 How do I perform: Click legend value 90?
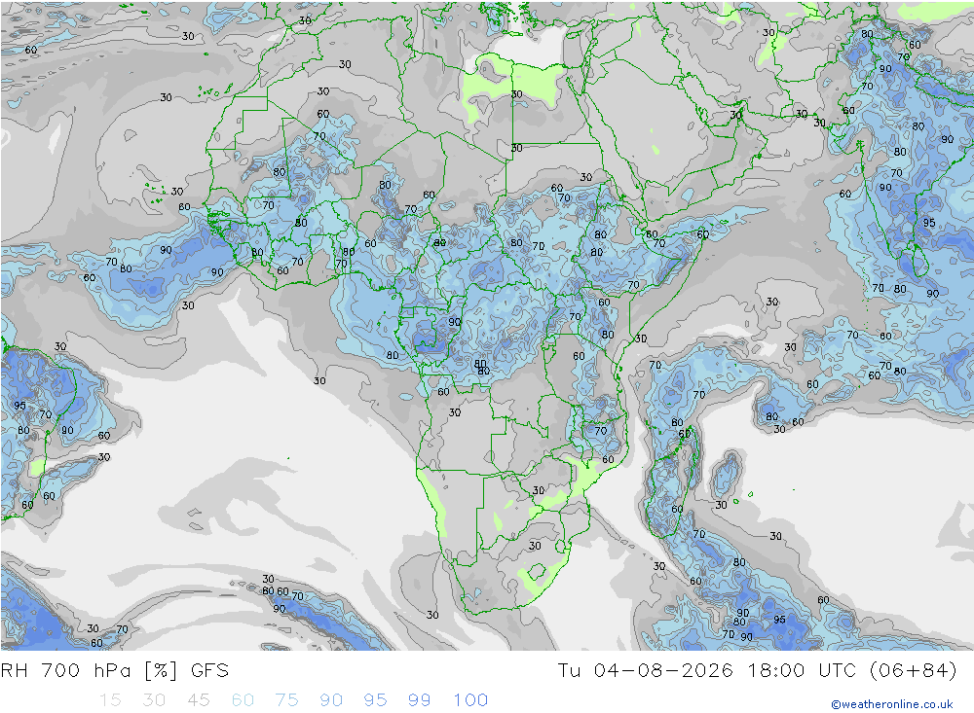(331, 700)
